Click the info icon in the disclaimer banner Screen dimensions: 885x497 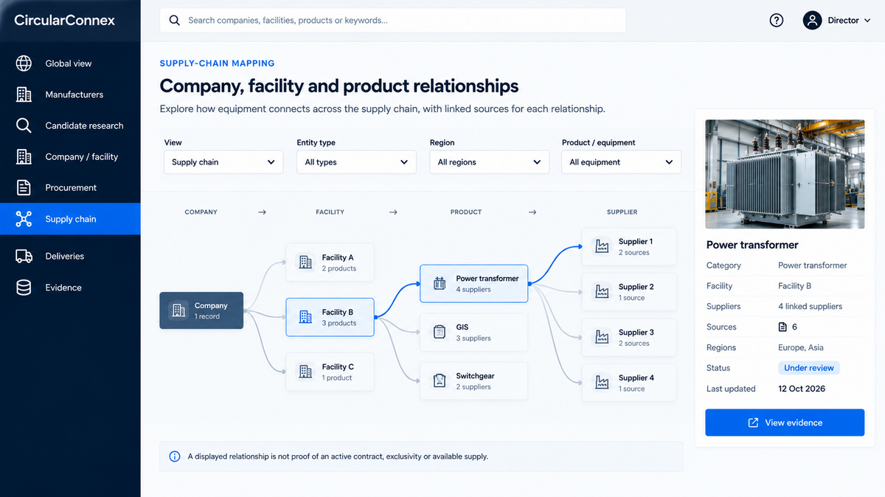[x=175, y=456]
